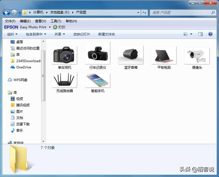Screen dimensions: 219x177
Task: Click the navigation pane scroll up arrow
Action: point(43,41)
